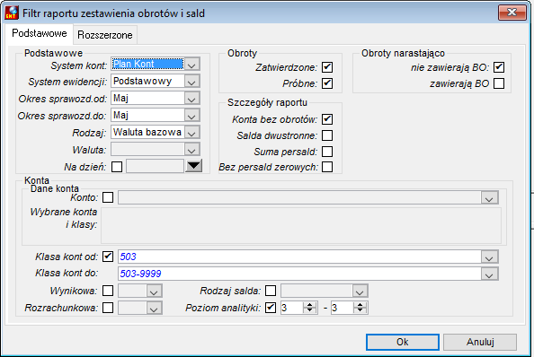The image size is (534, 357).
Task: Close the filter dialog window
Action: 512,13
